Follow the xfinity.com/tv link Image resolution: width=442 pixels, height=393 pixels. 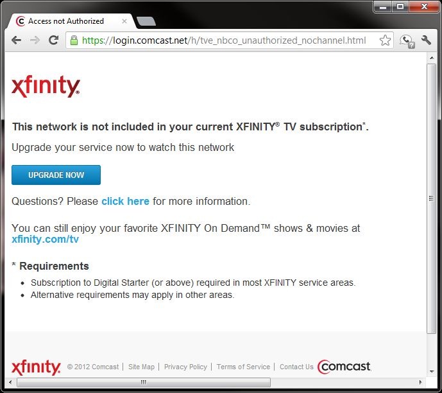45,240
